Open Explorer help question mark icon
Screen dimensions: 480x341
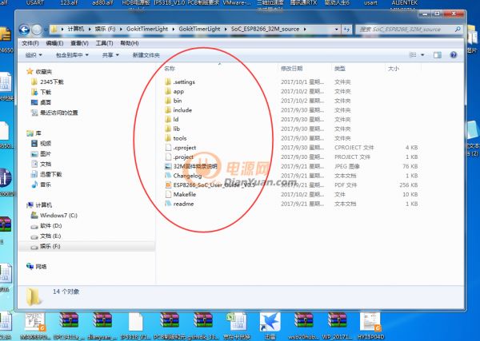coord(454,55)
